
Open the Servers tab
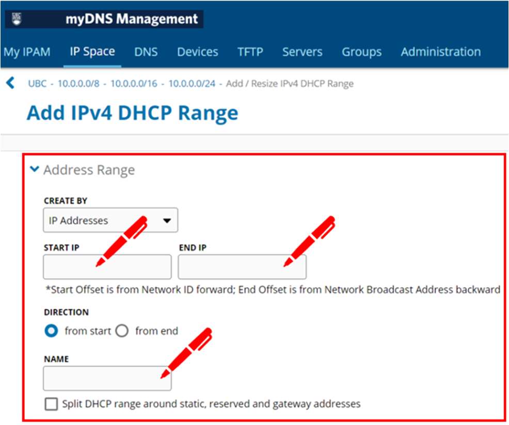pyautogui.click(x=302, y=52)
